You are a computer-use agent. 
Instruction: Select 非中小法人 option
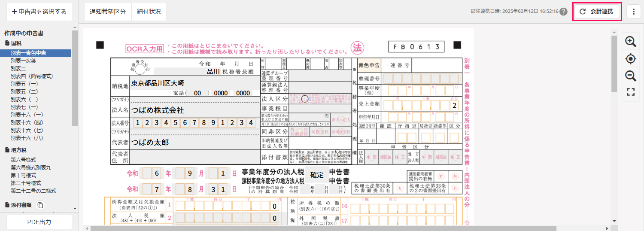point(341,120)
